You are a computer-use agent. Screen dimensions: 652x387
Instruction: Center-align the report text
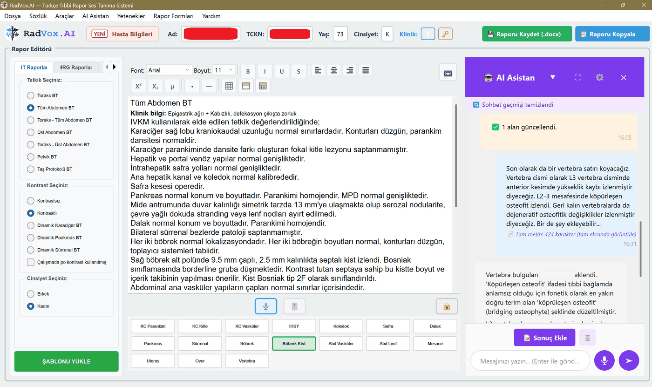pos(333,70)
